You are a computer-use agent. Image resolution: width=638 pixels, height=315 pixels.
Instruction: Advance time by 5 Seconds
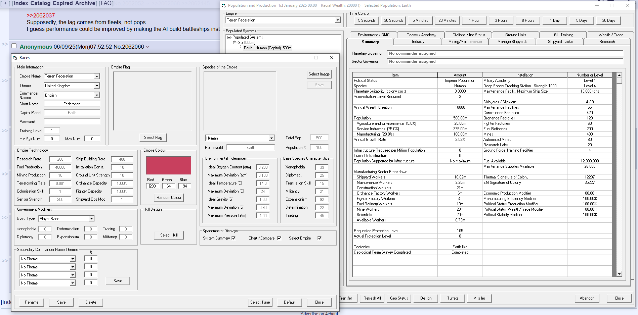tap(367, 20)
